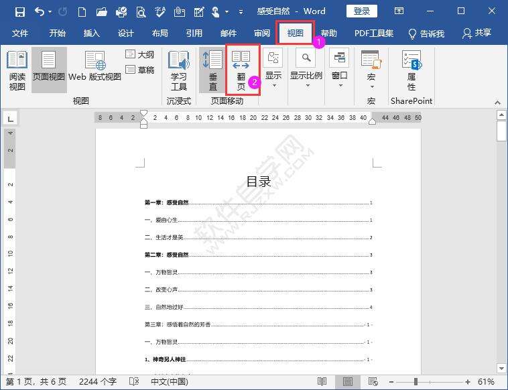Switch to the 插入 ribbon tab
The image size is (508, 390).
point(91,33)
